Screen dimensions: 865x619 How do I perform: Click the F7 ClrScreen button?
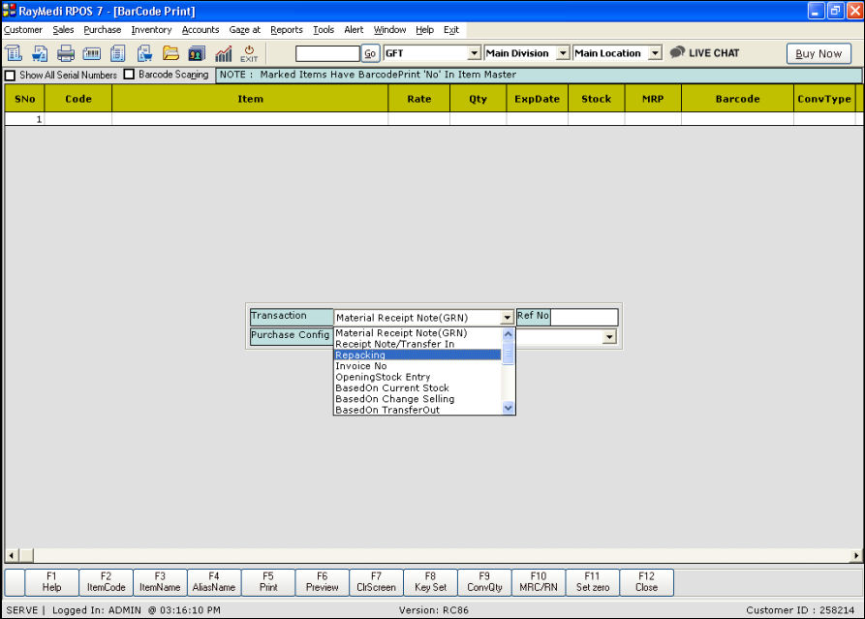pos(376,582)
